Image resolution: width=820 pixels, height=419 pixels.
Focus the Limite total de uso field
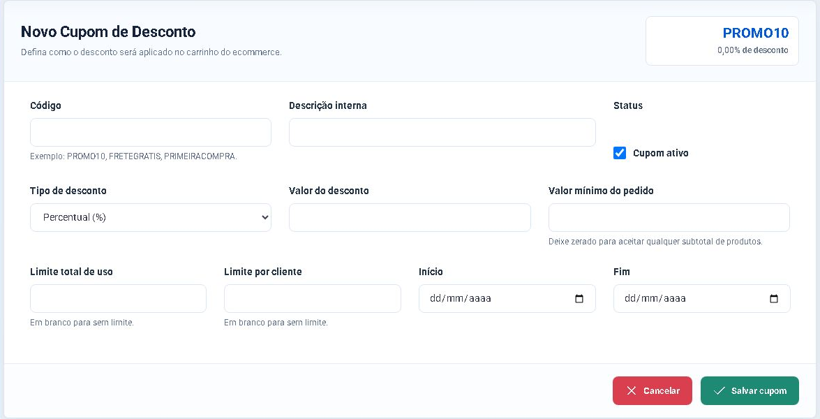[118, 299]
